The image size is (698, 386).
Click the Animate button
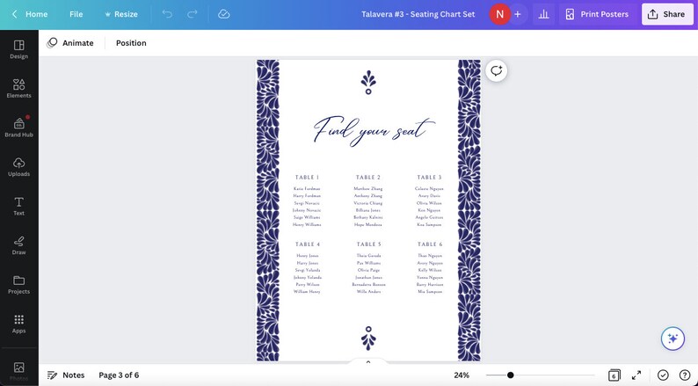70,43
